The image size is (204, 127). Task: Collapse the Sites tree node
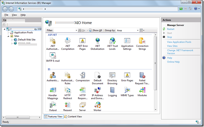click(x=8, y=36)
